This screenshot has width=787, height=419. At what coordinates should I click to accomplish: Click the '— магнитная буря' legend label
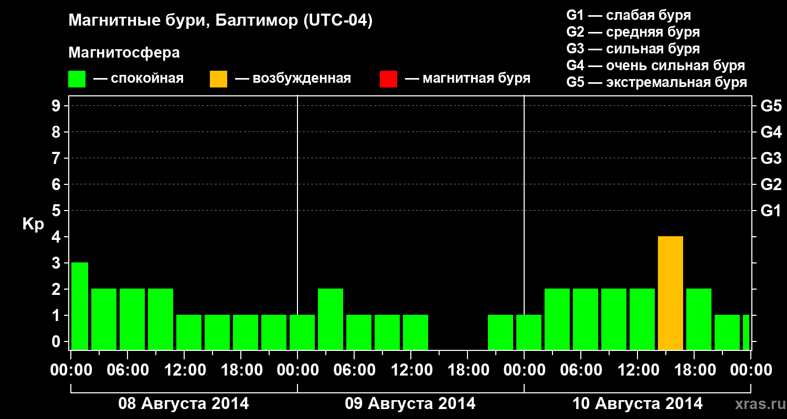[x=468, y=79]
